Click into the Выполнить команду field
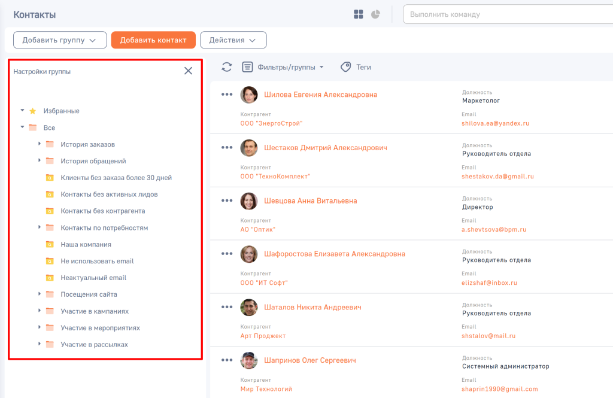The image size is (613, 398). (509, 14)
